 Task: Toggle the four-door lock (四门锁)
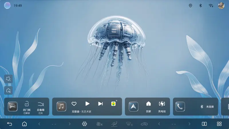tap(27, 106)
